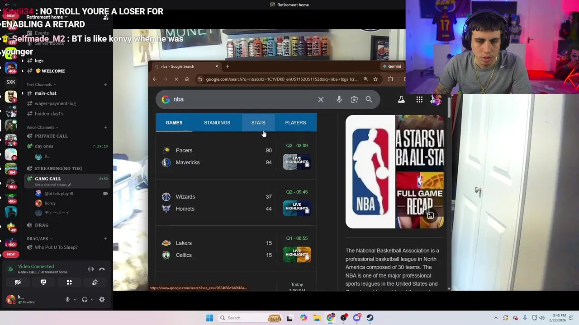Open the Lakers team row
Image resolution: width=579 pixels, height=325 pixels.
coord(217,243)
